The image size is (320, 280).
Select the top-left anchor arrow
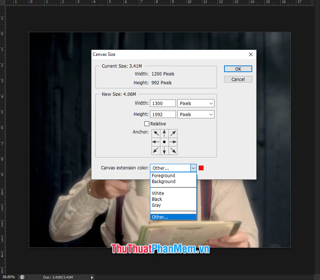[156, 133]
